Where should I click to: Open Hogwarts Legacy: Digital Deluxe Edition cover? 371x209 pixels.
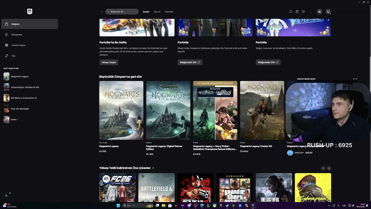(x=168, y=110)
